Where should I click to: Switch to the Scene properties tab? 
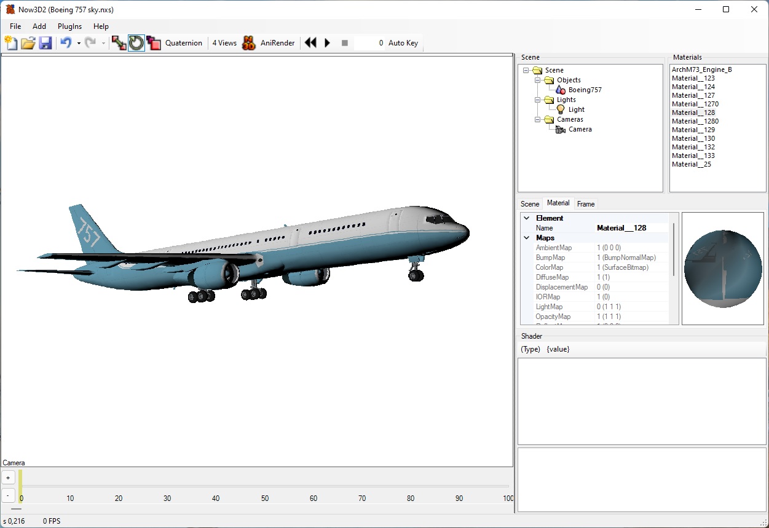coord(530,204)
